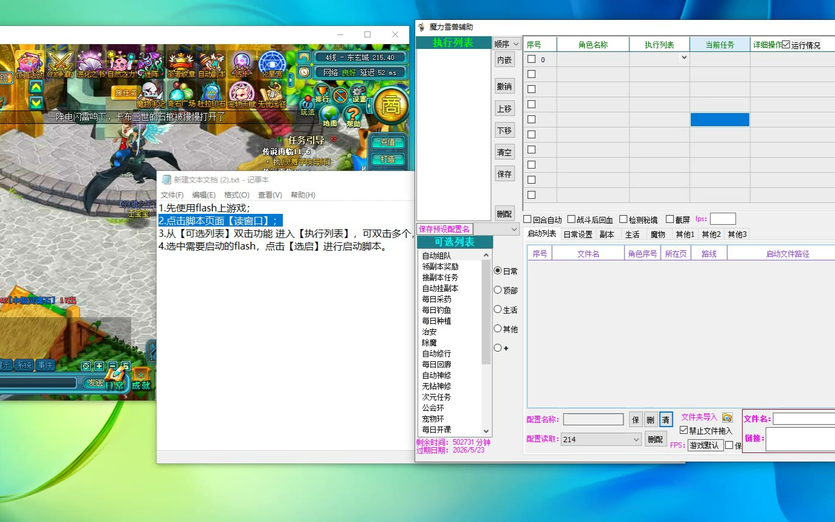
Task: Open the 成就 achievement badge icon
Action: point(141,378)
